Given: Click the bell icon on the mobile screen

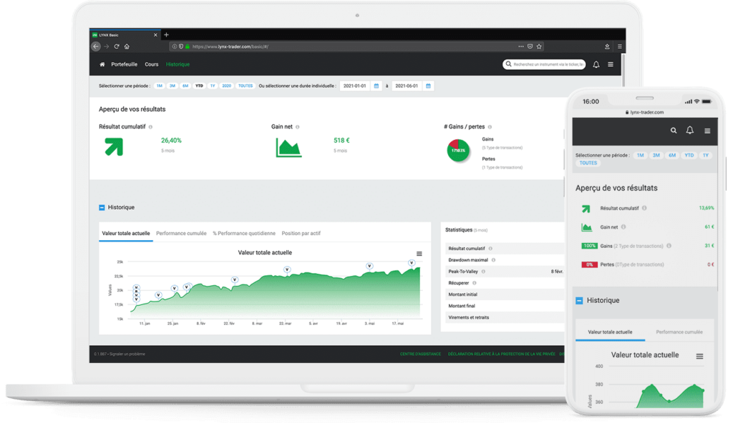Looking at the screenshot, I should pos(689,131).
